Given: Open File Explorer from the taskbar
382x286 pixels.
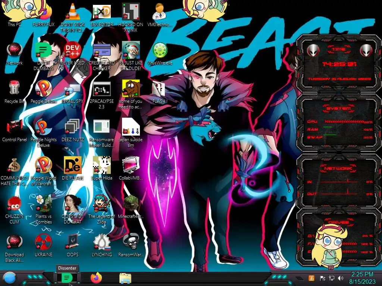Looking at the screenshot, I should pyautogui.click(x=125, y=278).
